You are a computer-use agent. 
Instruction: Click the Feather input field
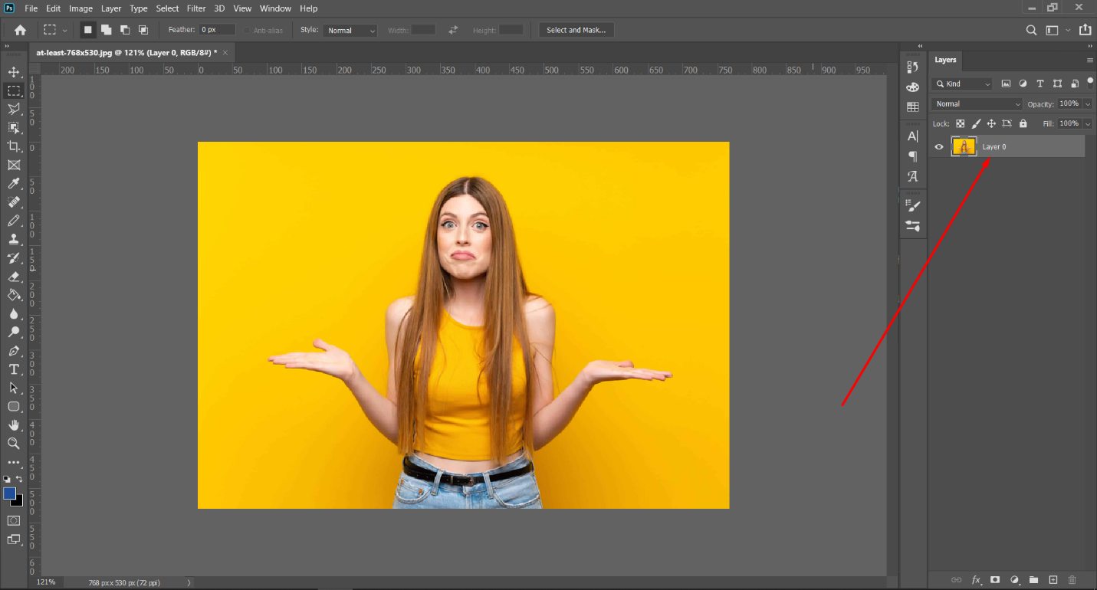click(218, 30)
